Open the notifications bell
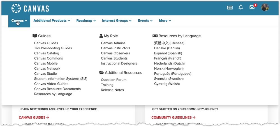Image resolution: width=280 pixels, height=127 pixels. click(x=241, y=7)
